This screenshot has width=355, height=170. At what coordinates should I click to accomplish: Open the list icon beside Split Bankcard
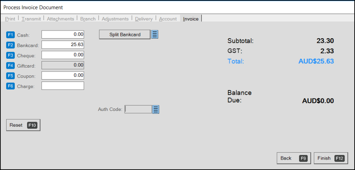(155, 34)
